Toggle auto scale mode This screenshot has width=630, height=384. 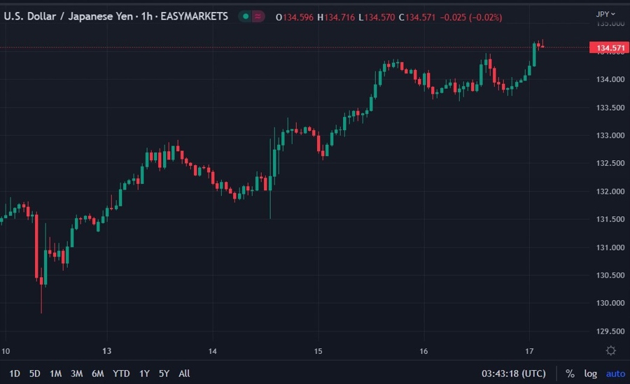615,374
